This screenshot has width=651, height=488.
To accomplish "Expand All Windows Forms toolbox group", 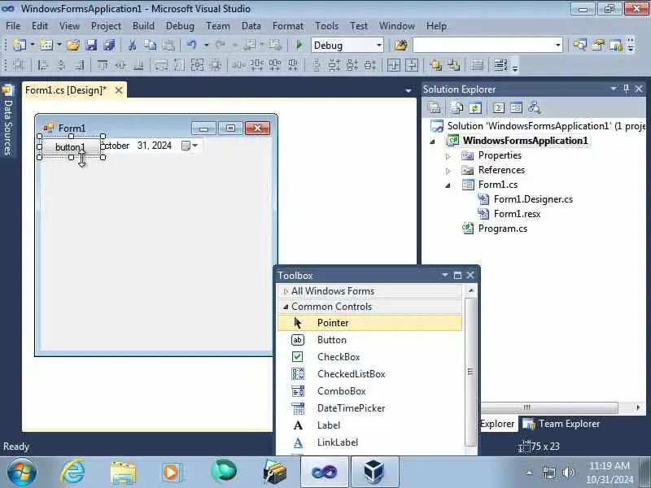I will tap(286, 292).
